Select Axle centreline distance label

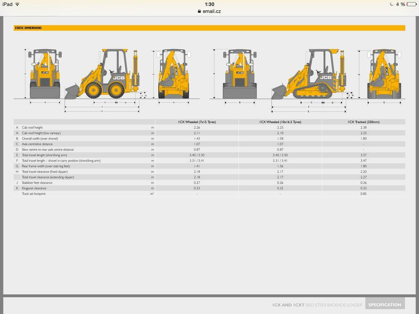click(x=37, y=144)
